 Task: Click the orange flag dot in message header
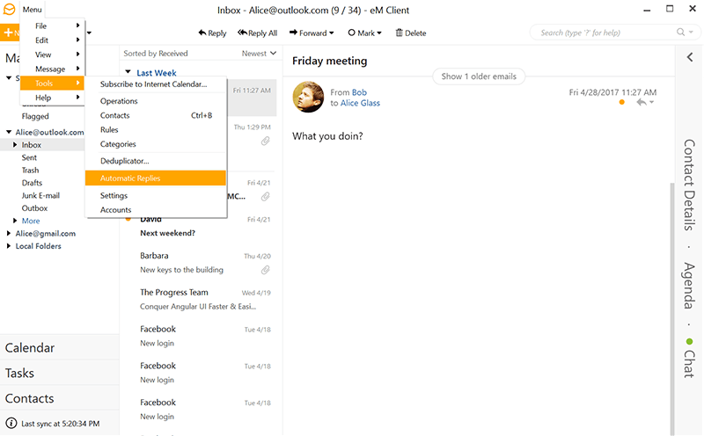(x=622, y=102)
